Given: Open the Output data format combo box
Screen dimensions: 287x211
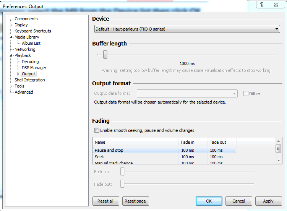Looking at the screenshot, I should point(187,94).
